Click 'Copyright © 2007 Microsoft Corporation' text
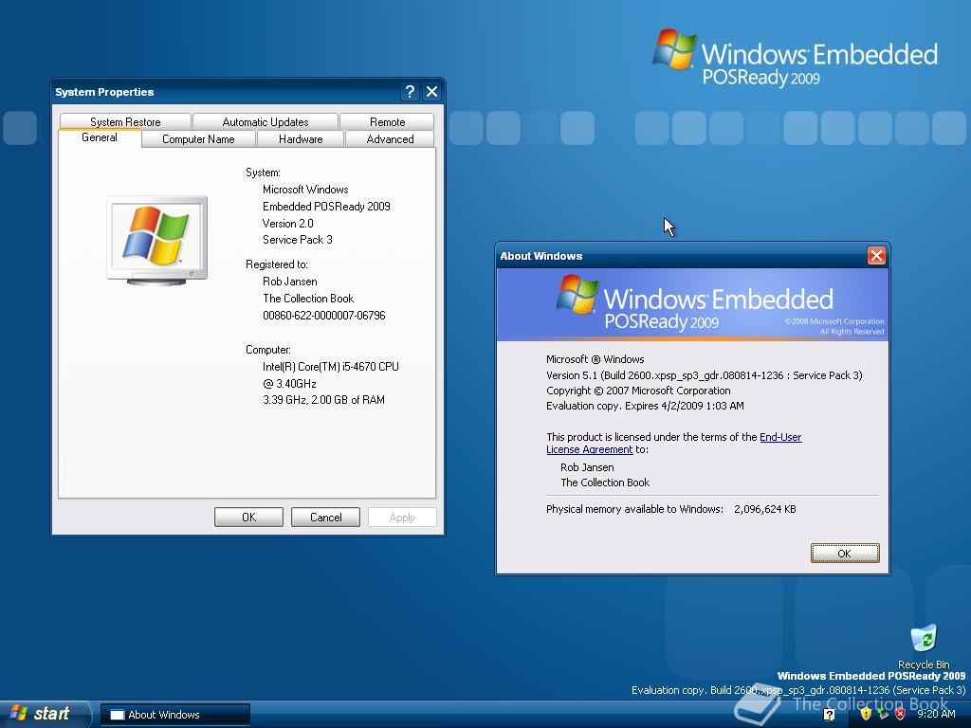This screenshot has width=971, height=728. (638, 391)
